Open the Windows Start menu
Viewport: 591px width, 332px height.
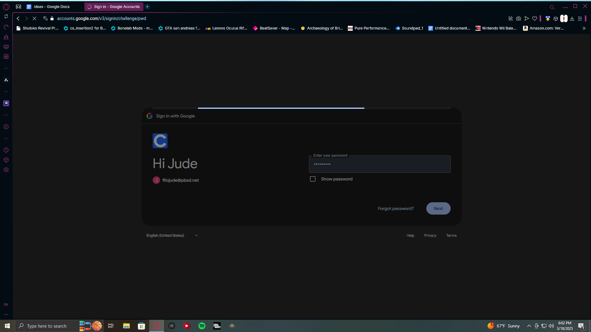click(7, 326)
